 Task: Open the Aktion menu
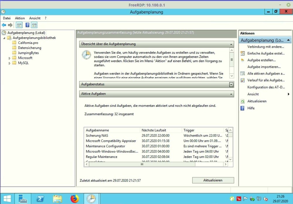tap(20, 18)
